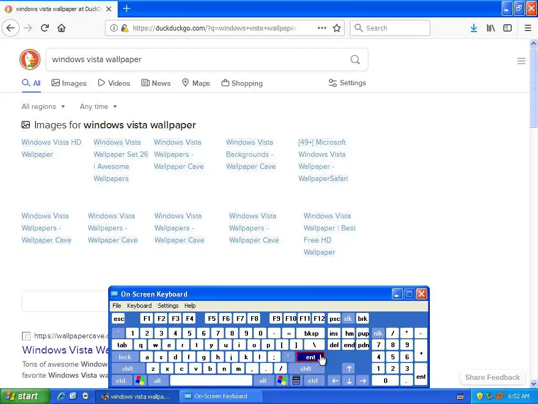
Task: Click the left arrow key on on-screen keyboard
Action: click(335, 381)
